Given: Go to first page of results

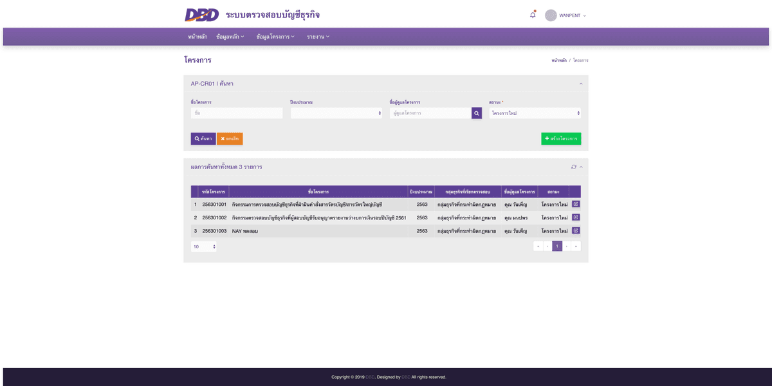Looking at the screenshot, I should 538,246.
